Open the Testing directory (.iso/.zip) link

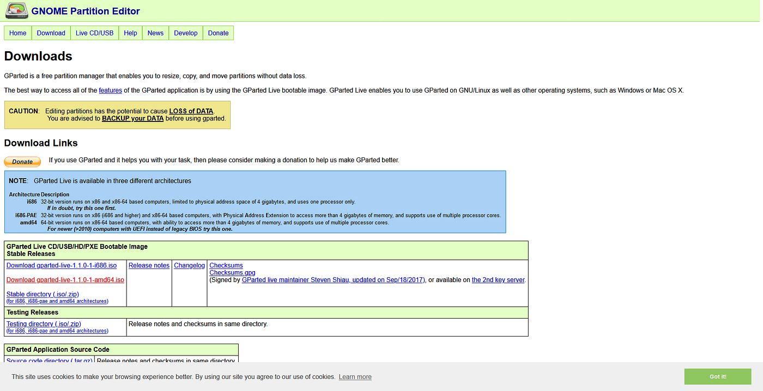coord(44,324)
